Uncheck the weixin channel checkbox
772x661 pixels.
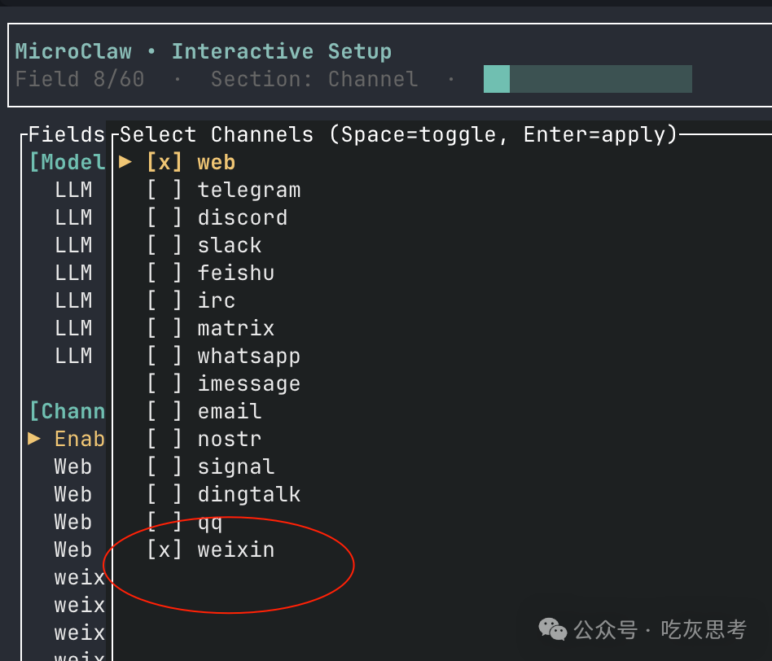pos(164,549)
